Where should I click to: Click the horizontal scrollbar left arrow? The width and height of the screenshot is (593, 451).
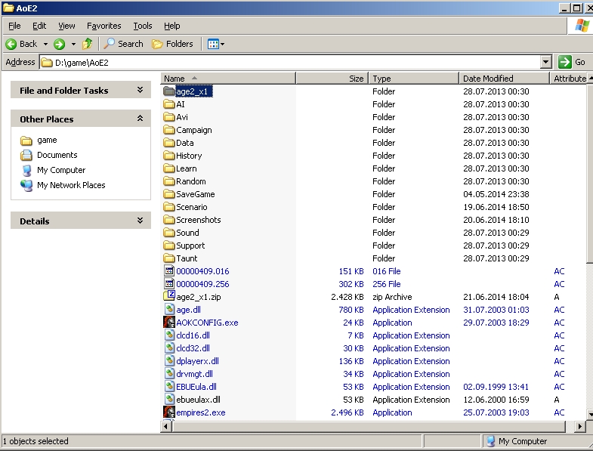click(165, 426)
